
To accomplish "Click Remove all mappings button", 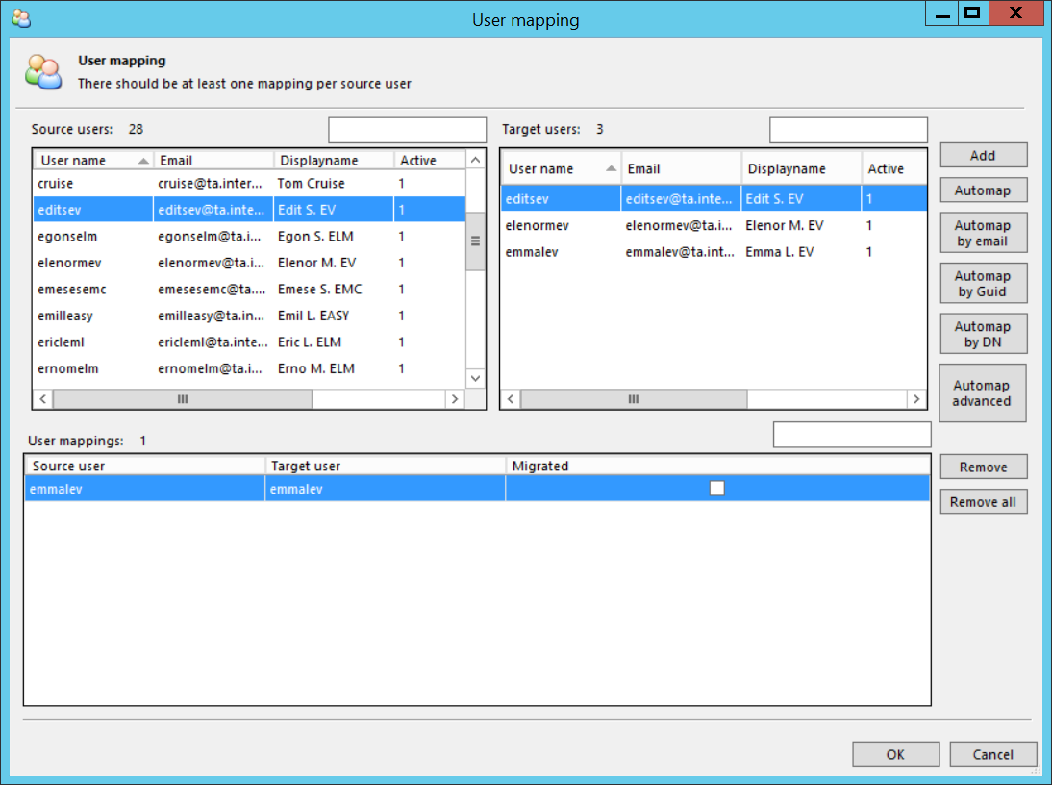I will pos(983,501).
